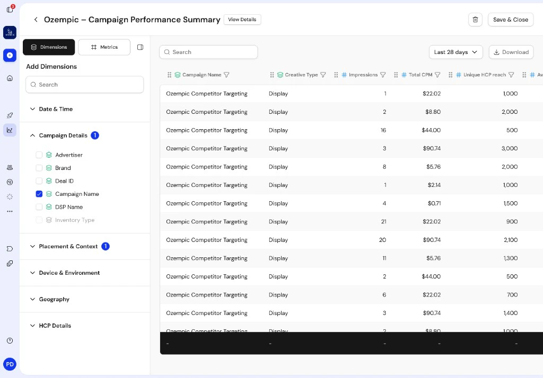Click the Unique HCP reach column header
Image resolution: width=543 pixels, height=378 pixels.
(x=485, y=75)
